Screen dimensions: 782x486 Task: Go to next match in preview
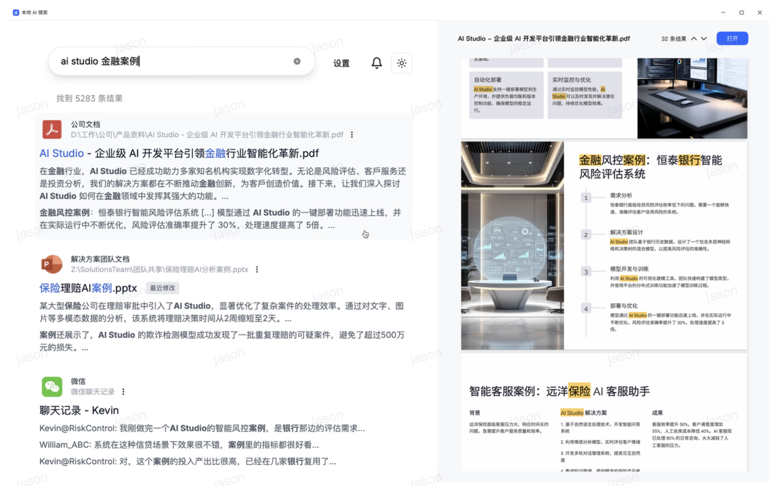pos(704,39)
